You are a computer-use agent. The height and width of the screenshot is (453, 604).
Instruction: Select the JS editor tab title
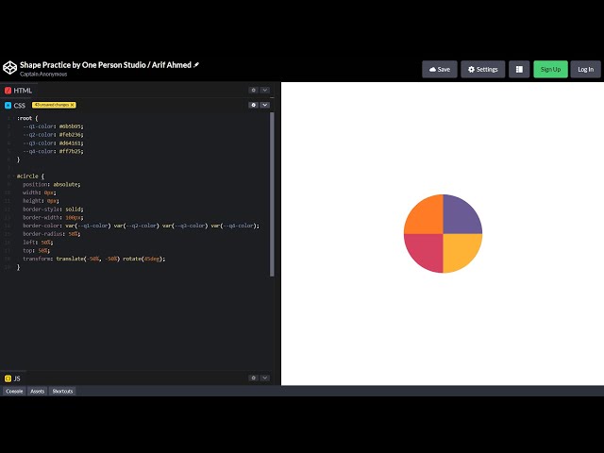tap(17, 378)
